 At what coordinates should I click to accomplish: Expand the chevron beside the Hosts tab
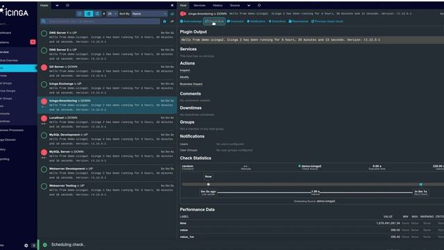[57, 6]
